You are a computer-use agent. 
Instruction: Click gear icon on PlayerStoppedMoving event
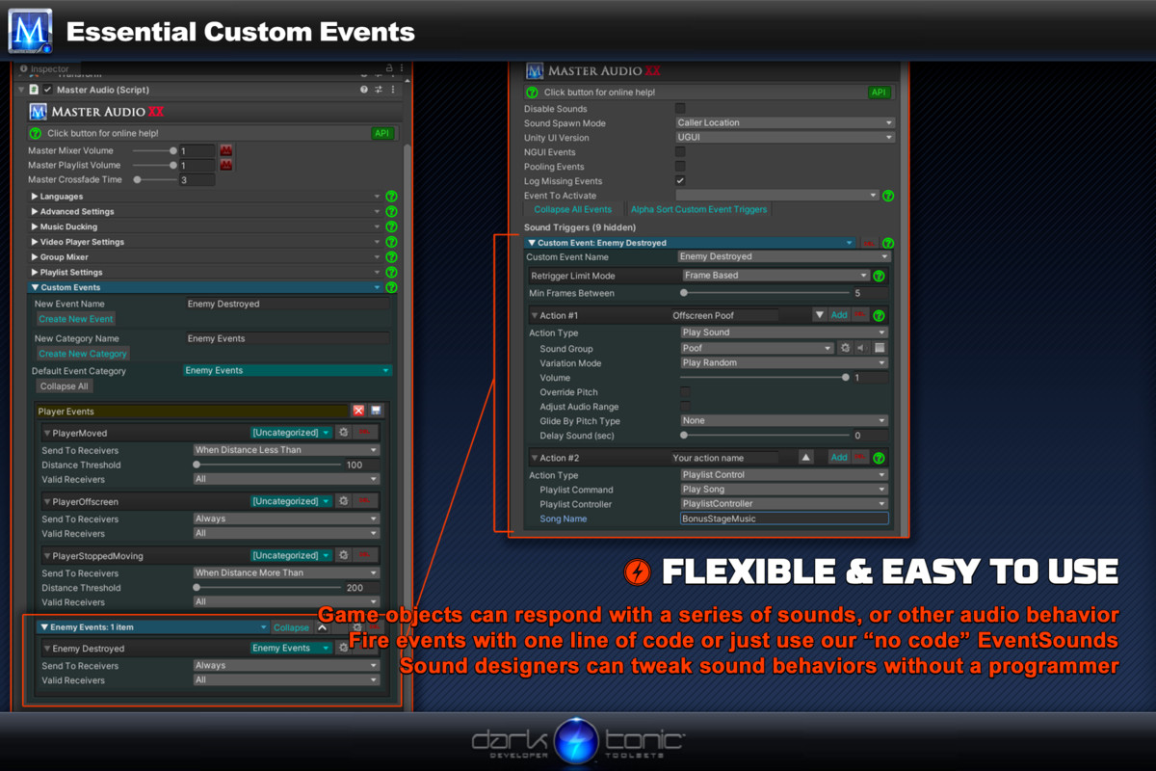tap(344, 556)
